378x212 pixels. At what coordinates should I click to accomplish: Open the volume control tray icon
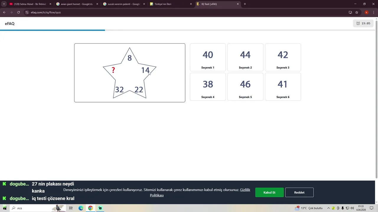coord(352,208)
